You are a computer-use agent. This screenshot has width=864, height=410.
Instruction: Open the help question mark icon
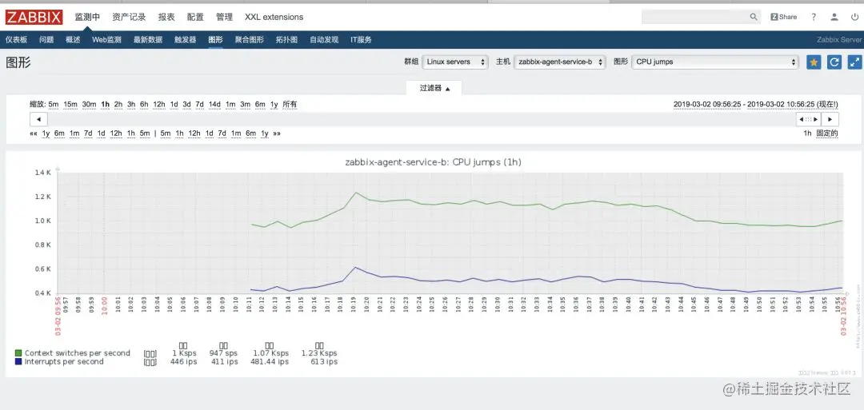pyautogui.click(x=814, y=17)
